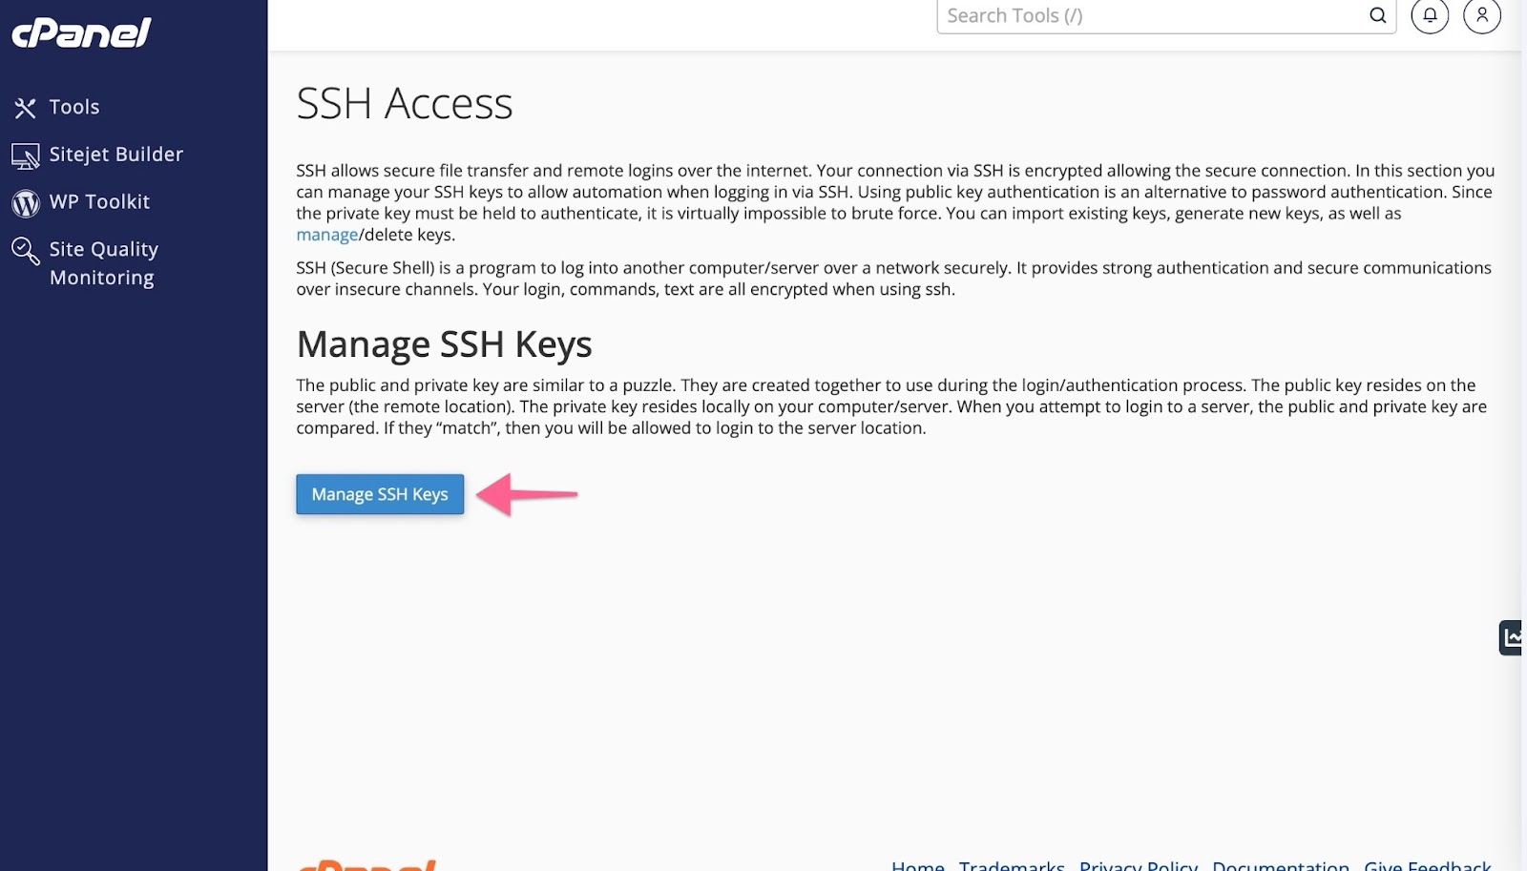
Task: Click the cPanel logo in the sidebar
Action: pyautogui.click(x=81, y=33)
